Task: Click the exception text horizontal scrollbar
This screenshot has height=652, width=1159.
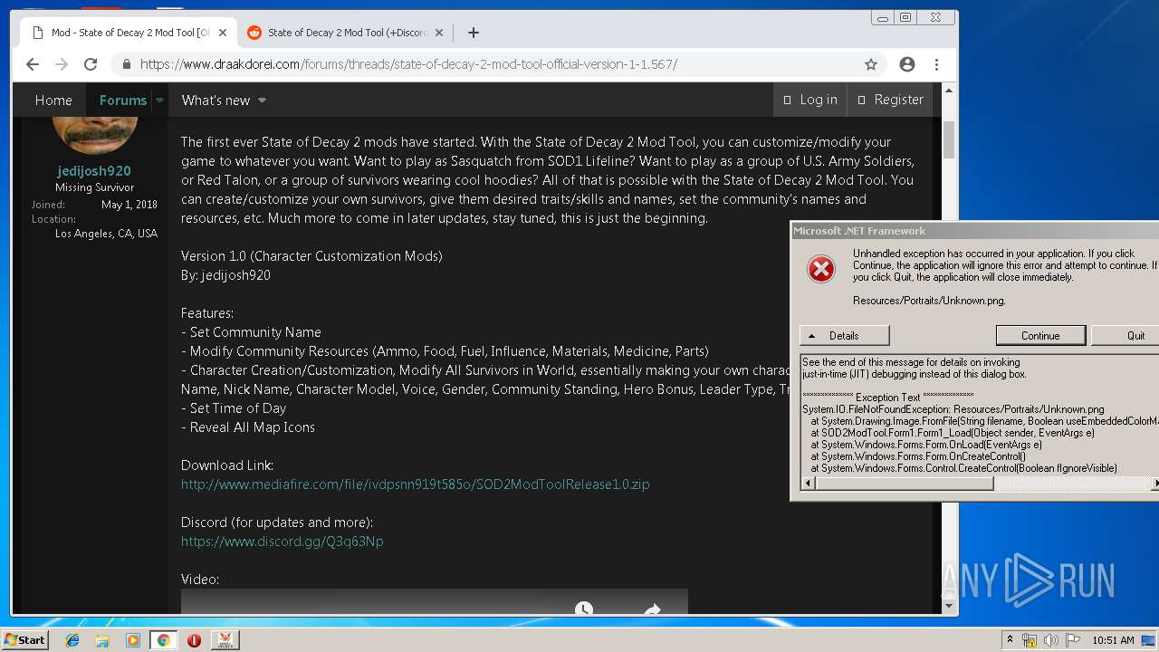Action: click(904, 484)
